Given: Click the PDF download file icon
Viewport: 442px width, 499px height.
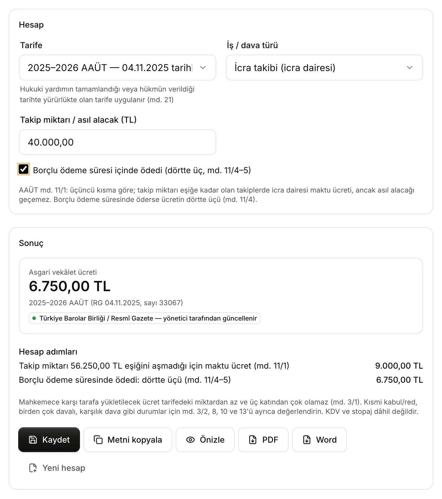Looking at the screenshot, I should pos(253,440).
